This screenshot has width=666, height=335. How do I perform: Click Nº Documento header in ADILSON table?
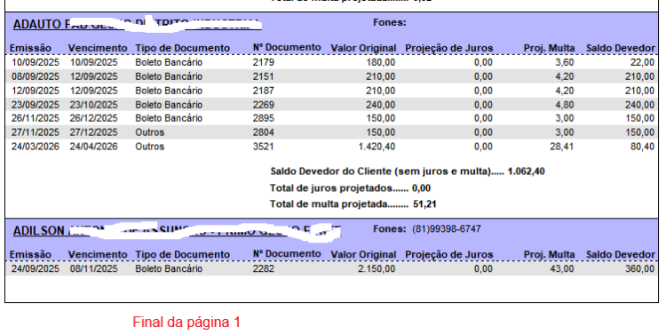[287, 254]
